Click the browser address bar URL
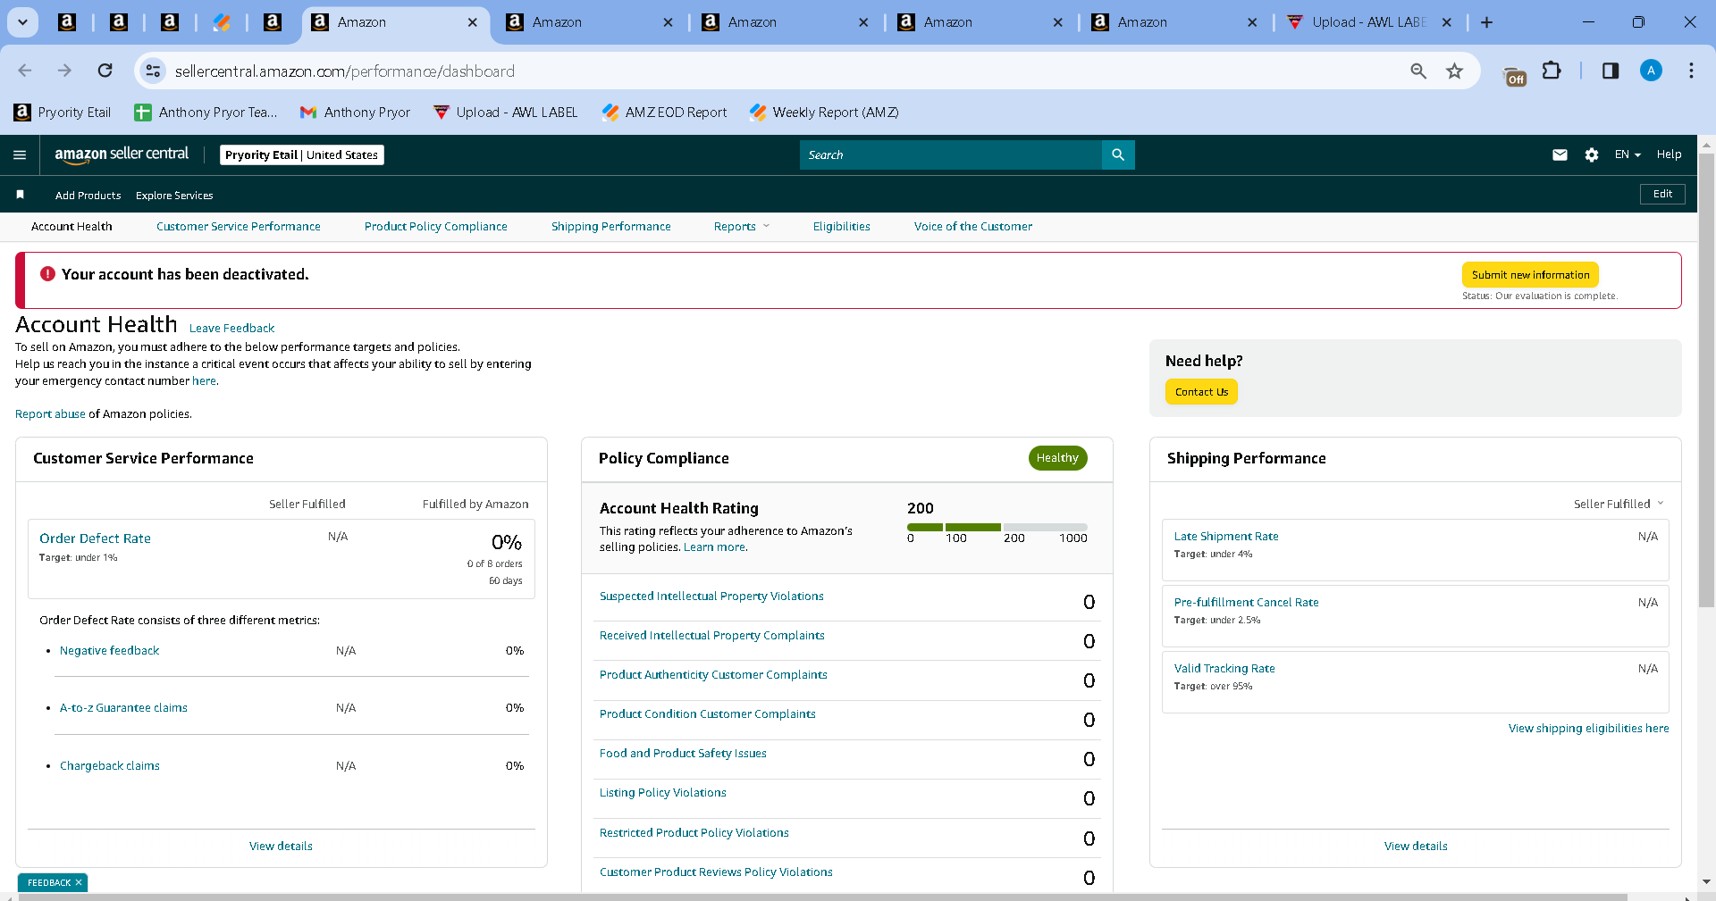This screenshot has height=901, width=1716. pos(344,71)
